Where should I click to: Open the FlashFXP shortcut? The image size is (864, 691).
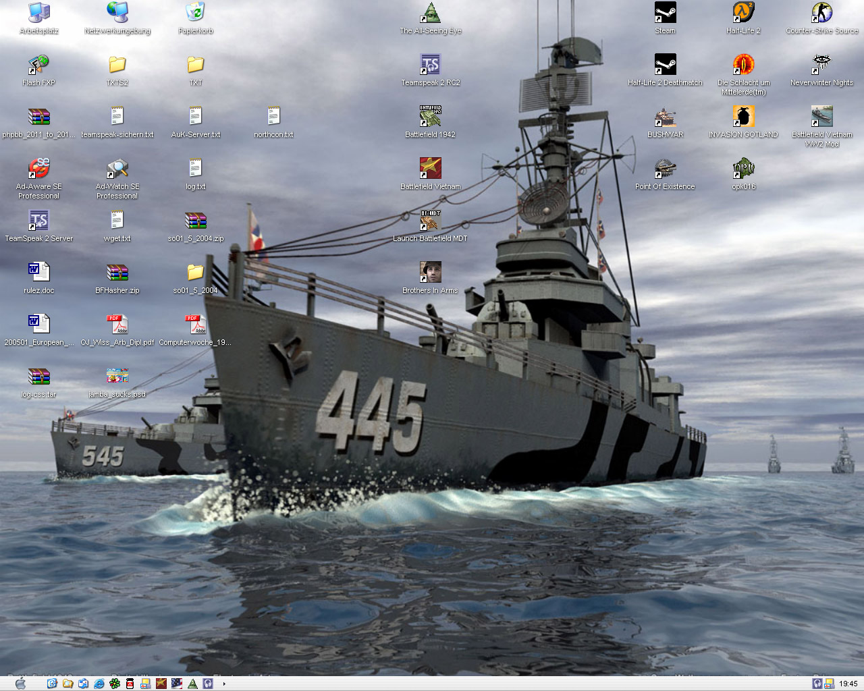[x=39, y=70]
